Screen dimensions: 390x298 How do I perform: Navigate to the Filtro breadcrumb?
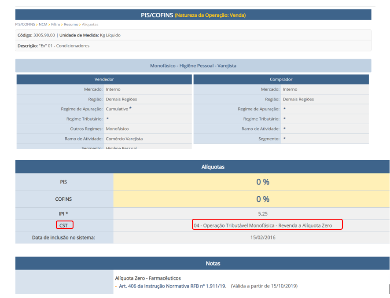pos(55,24)
